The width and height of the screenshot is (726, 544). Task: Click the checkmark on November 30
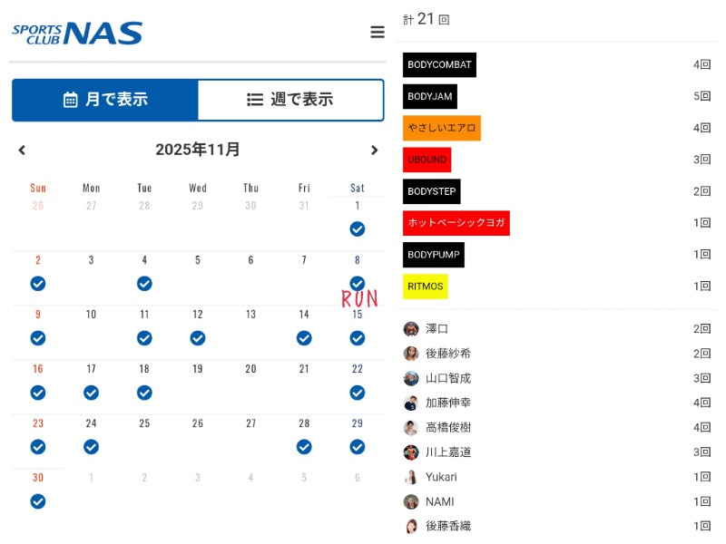(38, 501)
